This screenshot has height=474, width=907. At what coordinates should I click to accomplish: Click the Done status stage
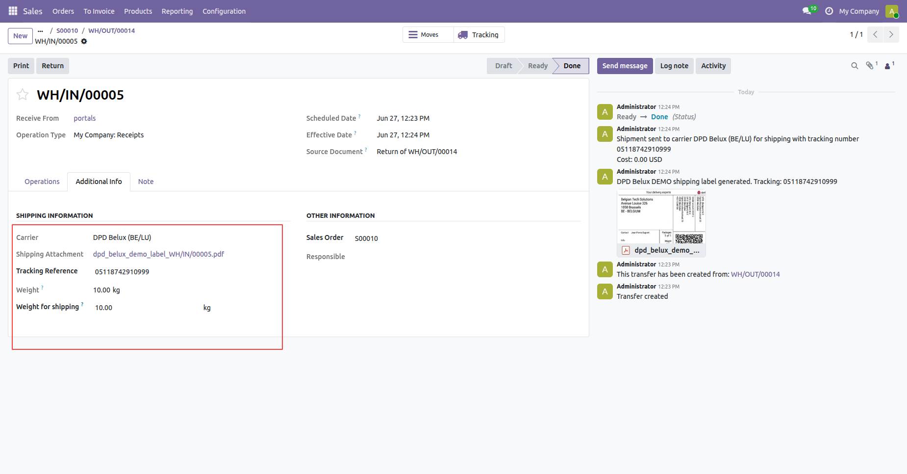pos(572,66)
